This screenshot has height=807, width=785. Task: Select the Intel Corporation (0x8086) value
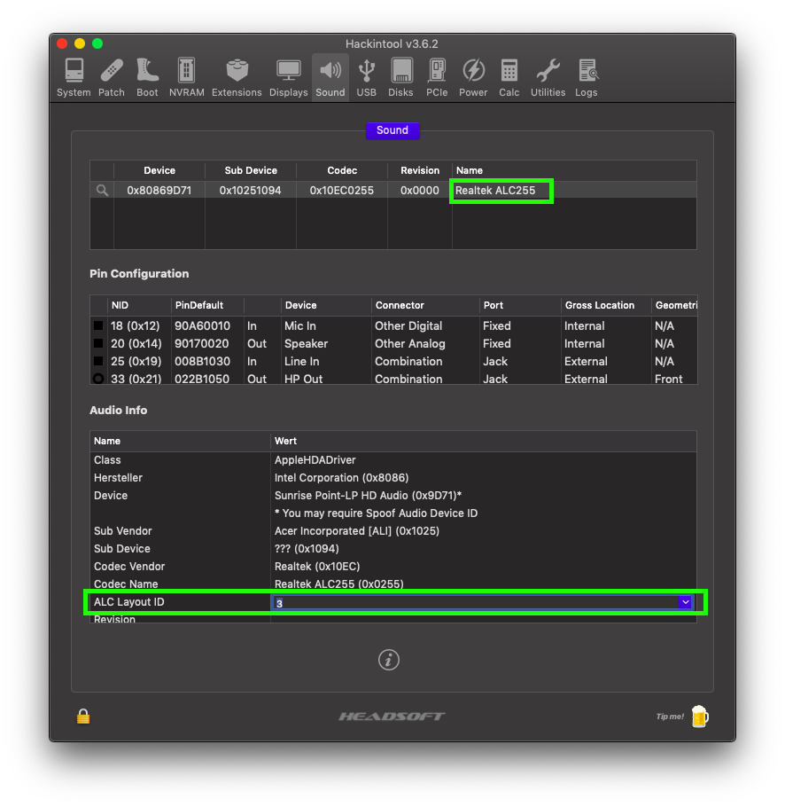click(x=342, y=478)
